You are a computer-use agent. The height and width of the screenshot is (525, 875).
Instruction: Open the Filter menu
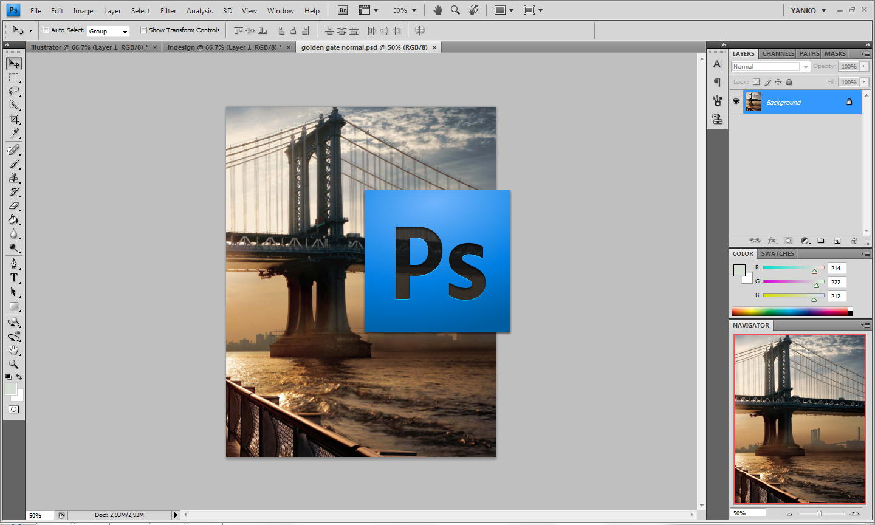(168, 10)
